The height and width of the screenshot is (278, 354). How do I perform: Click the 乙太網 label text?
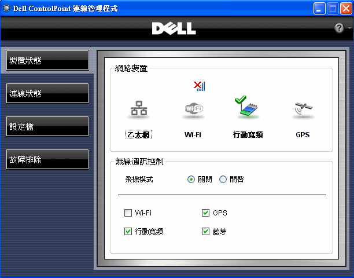pos(139,134)
